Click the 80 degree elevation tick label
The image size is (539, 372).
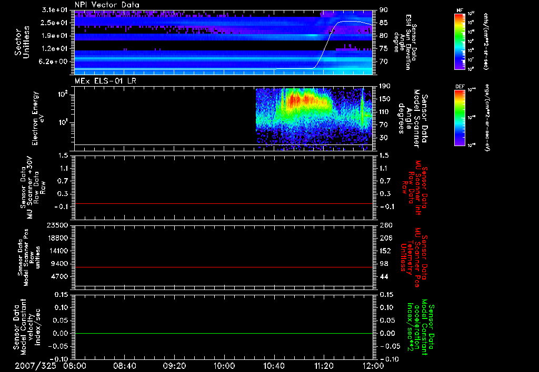click(384, 36)
